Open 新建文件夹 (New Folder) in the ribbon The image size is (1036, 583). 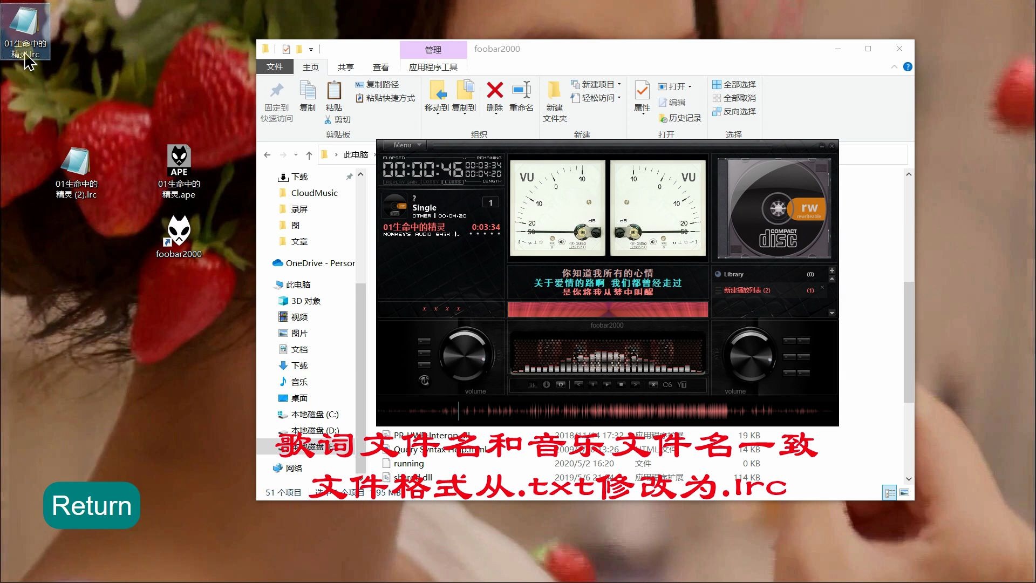tap(554, 100)
